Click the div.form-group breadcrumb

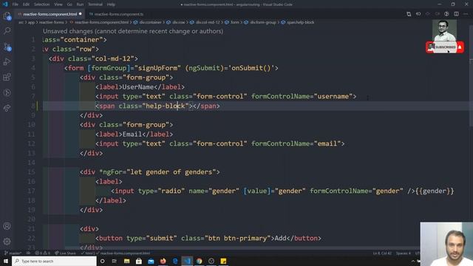[262, 22]
